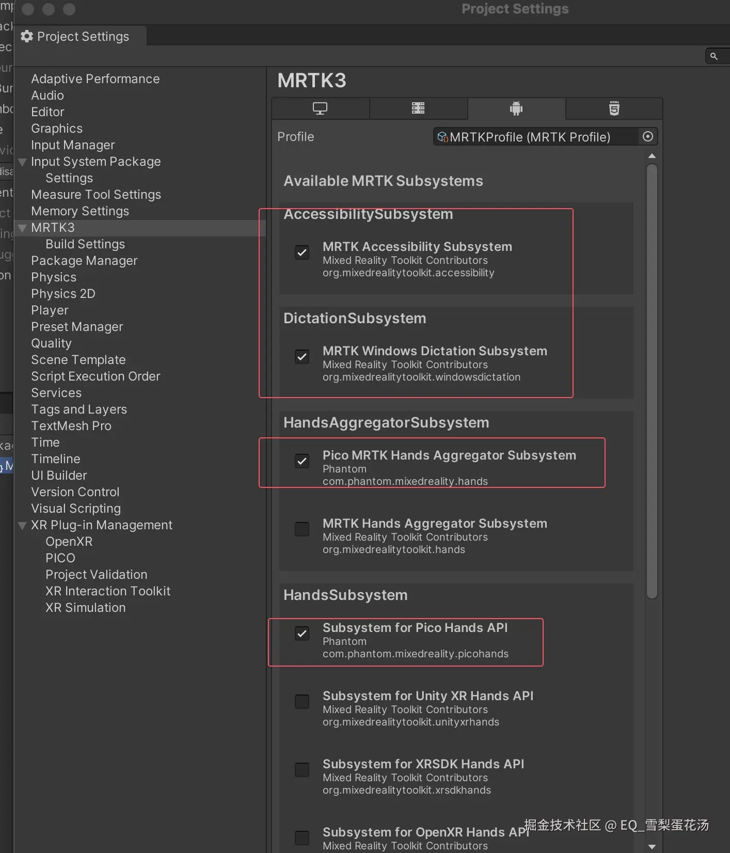Uncheck MRTK Accessibility Subsystem
The width and height of the screenshot is (730, 853).
[302, 252]
